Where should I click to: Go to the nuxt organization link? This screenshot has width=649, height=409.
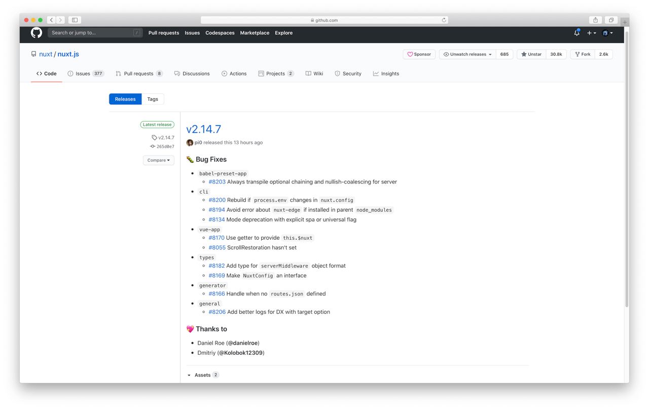tap(46, 54)
